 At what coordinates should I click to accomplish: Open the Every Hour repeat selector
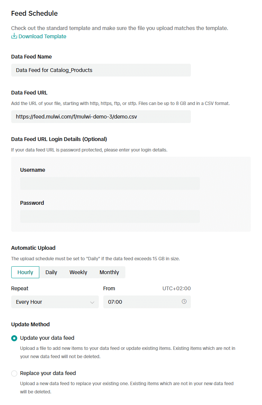click(x=55, y=301)
